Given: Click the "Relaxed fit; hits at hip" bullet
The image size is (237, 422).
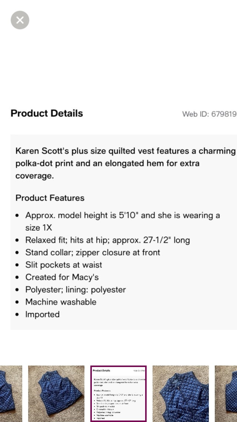Looking at the screenshot, I should pyautogui.click(x=108, y=240).
